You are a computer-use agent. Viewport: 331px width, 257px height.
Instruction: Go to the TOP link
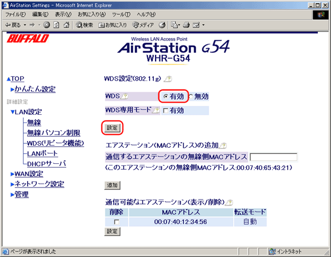(17, 79)
